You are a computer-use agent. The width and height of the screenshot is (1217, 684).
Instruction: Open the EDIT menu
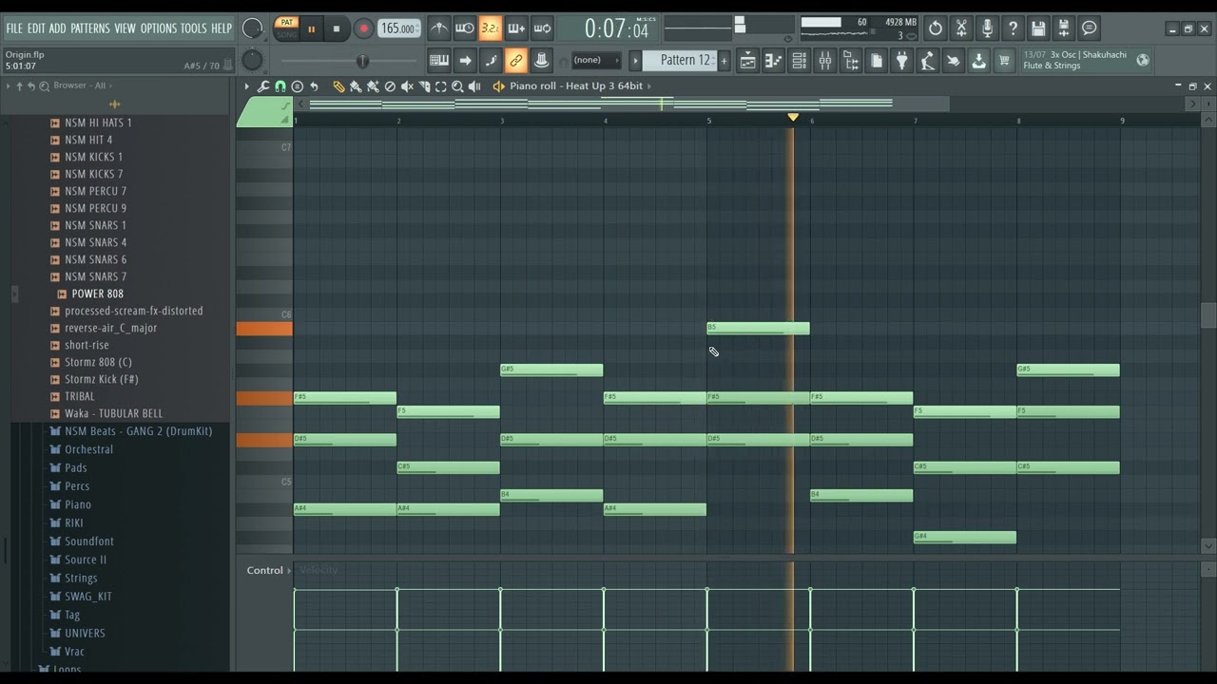(36, 28)
